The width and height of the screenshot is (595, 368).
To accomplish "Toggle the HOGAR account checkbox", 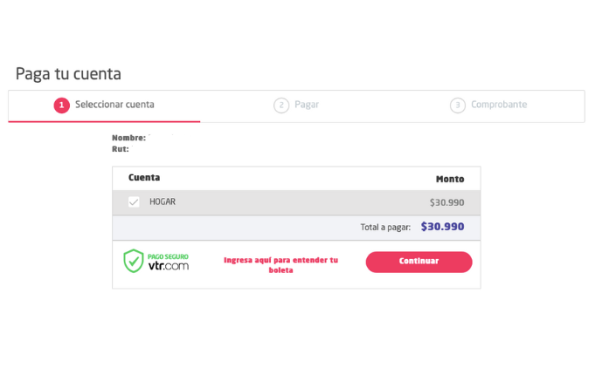I will coord(134,201).
